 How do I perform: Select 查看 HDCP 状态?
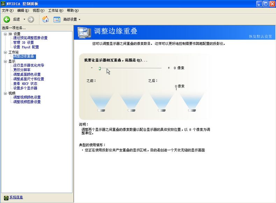click(25, 84)
